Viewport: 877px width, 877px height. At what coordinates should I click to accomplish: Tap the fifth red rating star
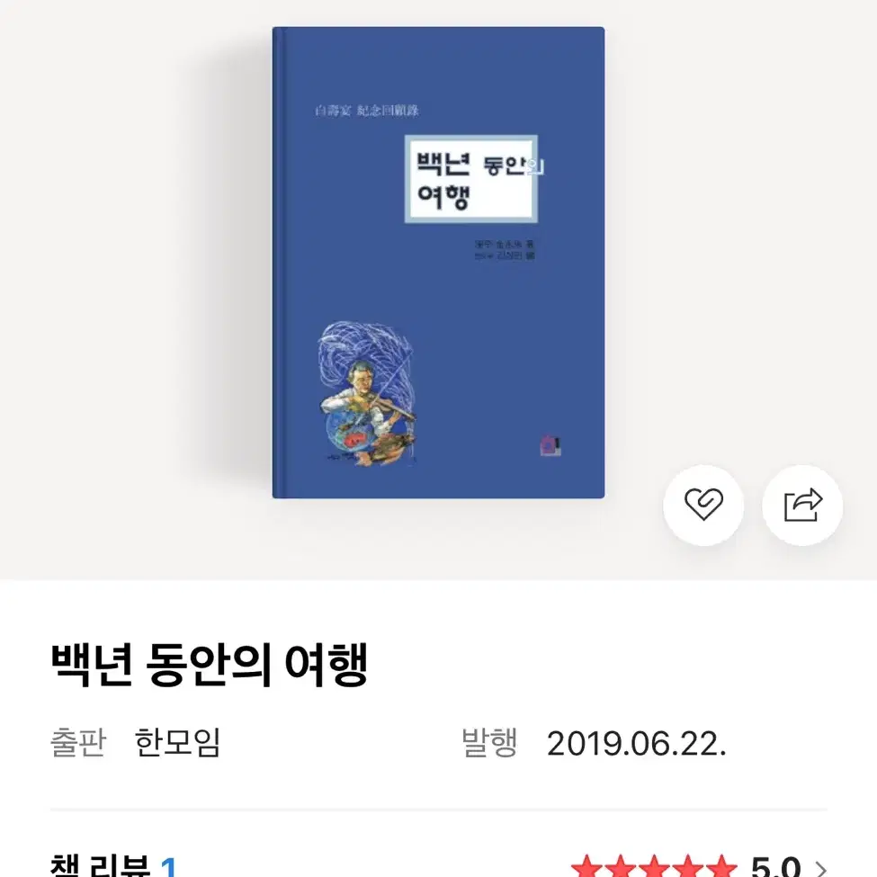(721, 867)
